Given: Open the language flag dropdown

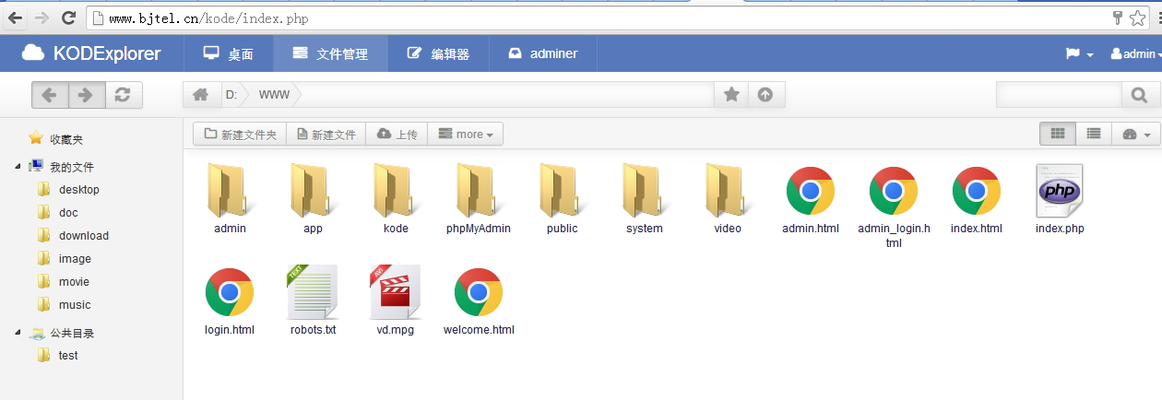Looking at the screenshot, I should coord(1080,53).
